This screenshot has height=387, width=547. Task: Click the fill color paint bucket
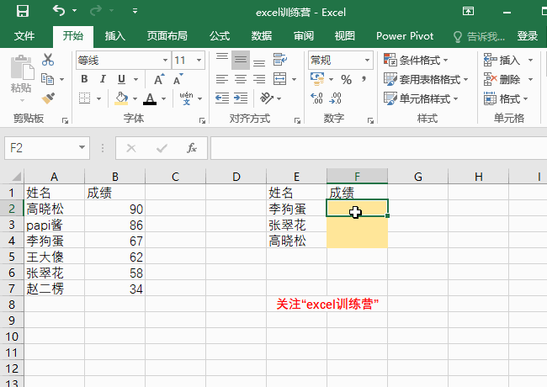pos(121,98)
